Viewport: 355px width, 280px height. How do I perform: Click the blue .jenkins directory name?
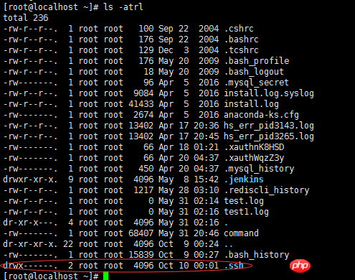pyautogui.click(x=244, y=179)
